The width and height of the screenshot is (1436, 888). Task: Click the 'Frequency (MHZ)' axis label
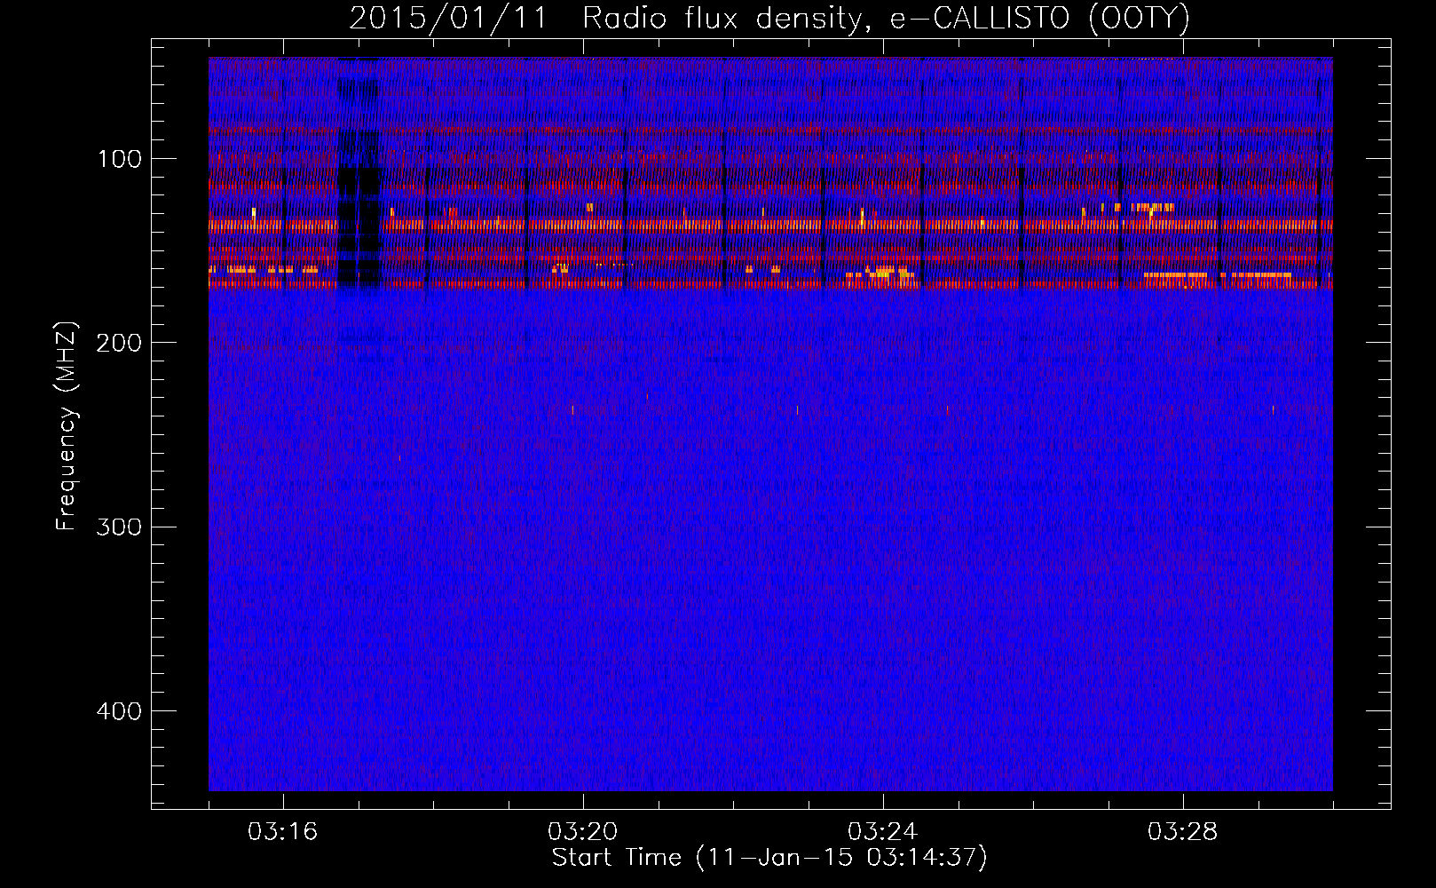[67, 425]
